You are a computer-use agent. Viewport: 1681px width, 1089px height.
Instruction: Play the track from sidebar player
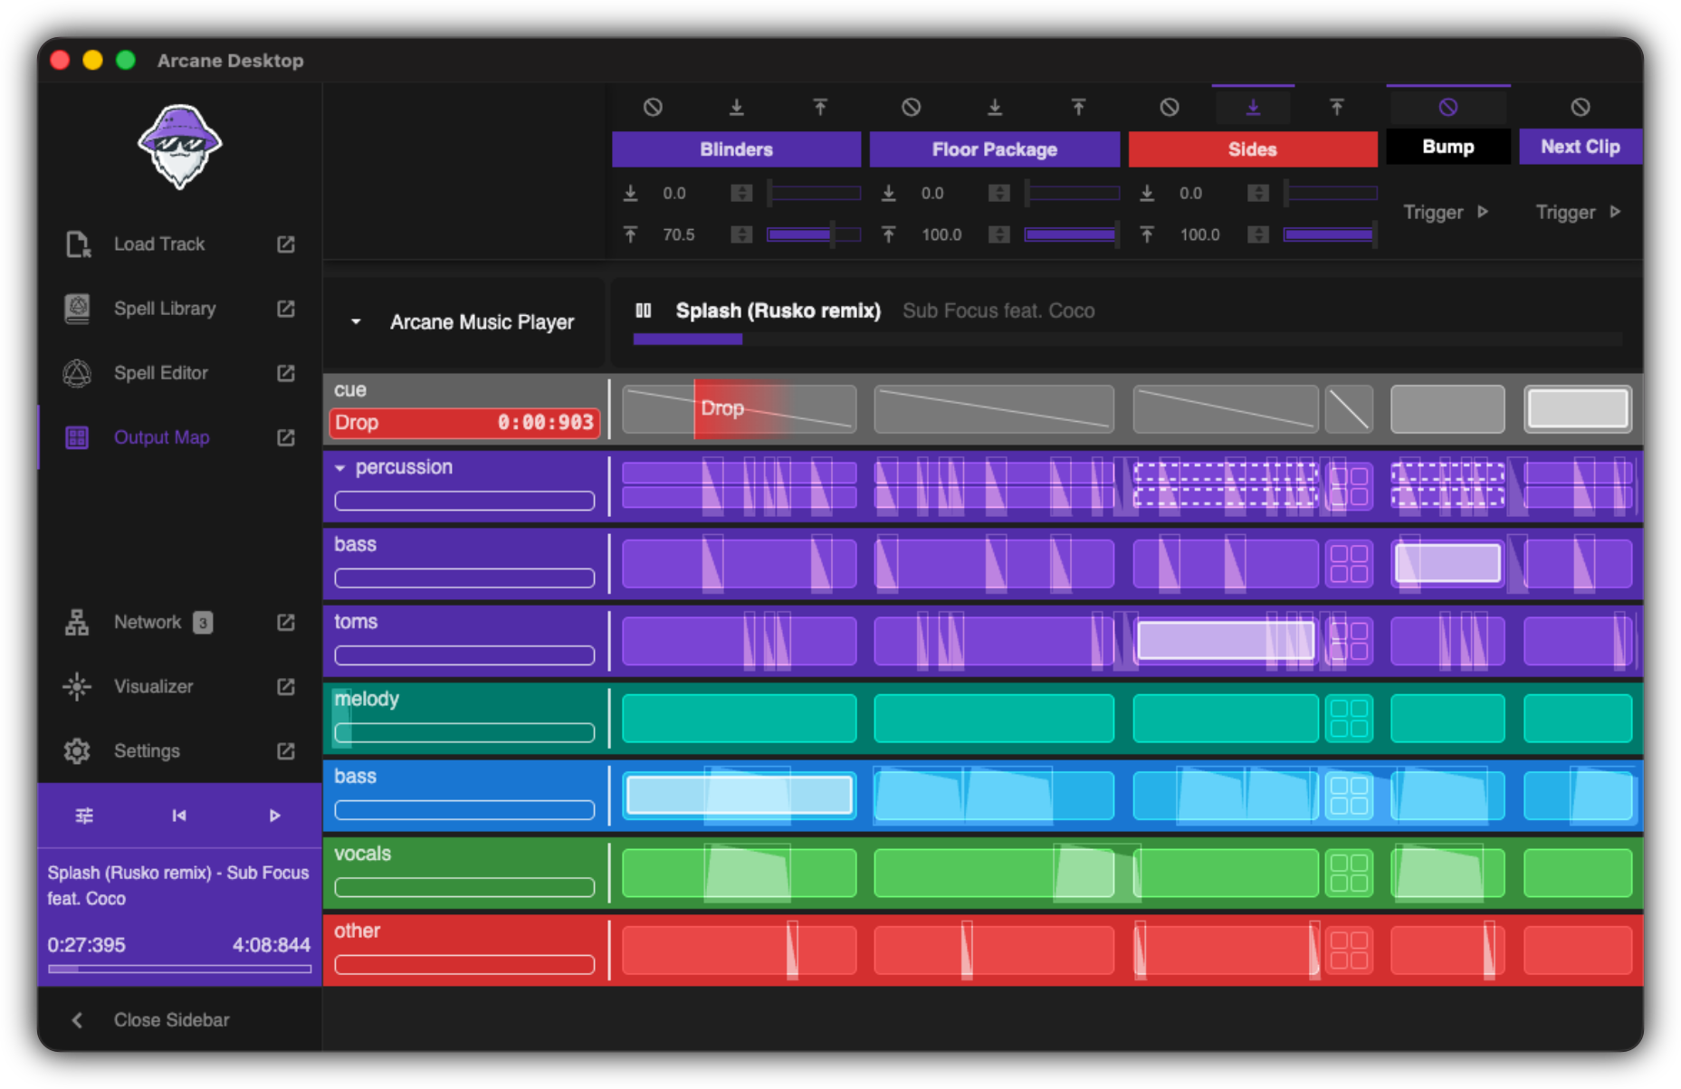tap(275, 816)
